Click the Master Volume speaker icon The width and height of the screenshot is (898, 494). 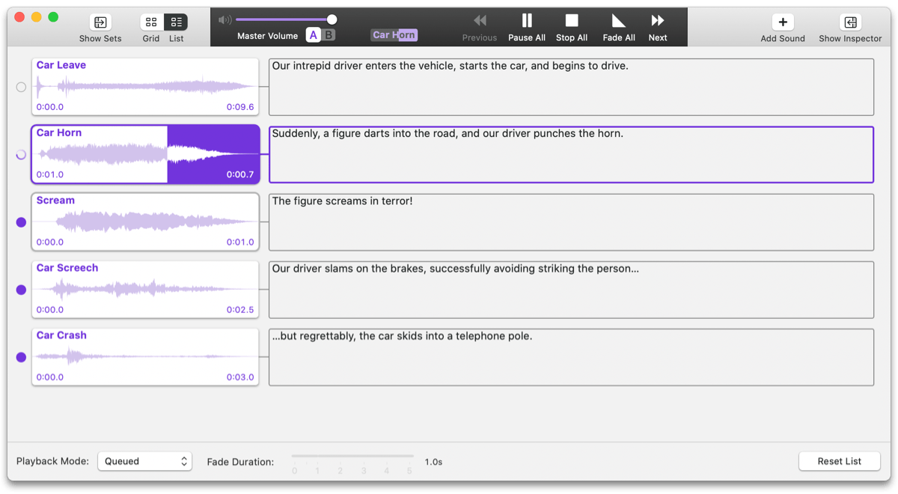[x=224, y=20]
